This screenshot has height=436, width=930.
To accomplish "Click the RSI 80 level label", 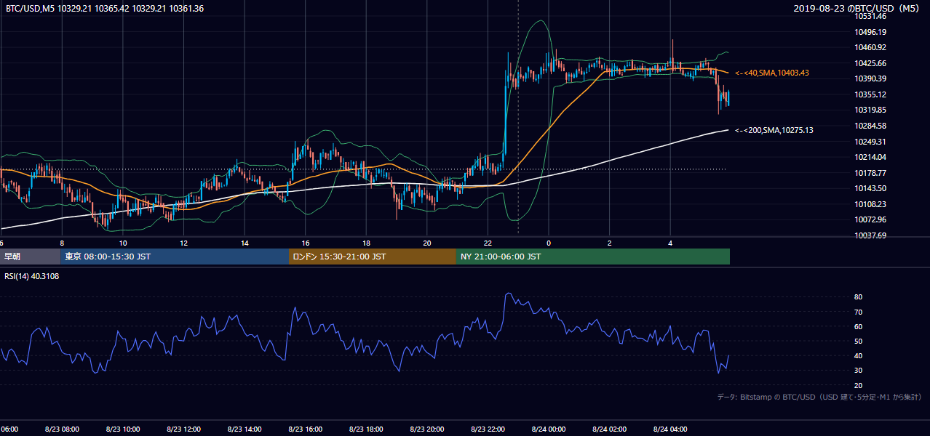I will [x=859, y=297].
